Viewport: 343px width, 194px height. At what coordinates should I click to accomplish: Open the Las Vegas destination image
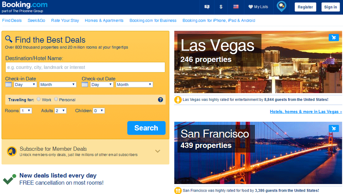coord(258,62)
